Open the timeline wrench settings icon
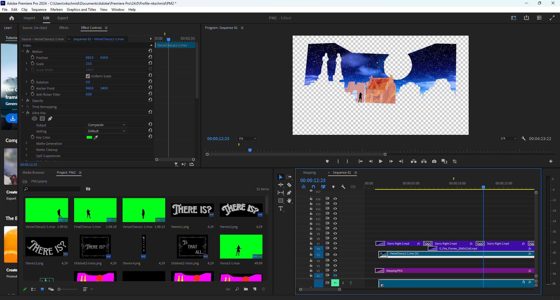 coord(343,187)
